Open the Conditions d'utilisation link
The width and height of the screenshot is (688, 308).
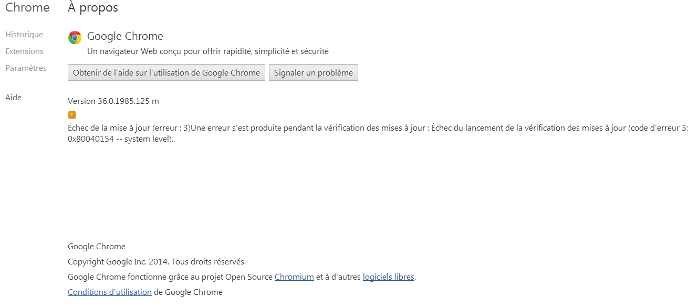click(110, 292)
